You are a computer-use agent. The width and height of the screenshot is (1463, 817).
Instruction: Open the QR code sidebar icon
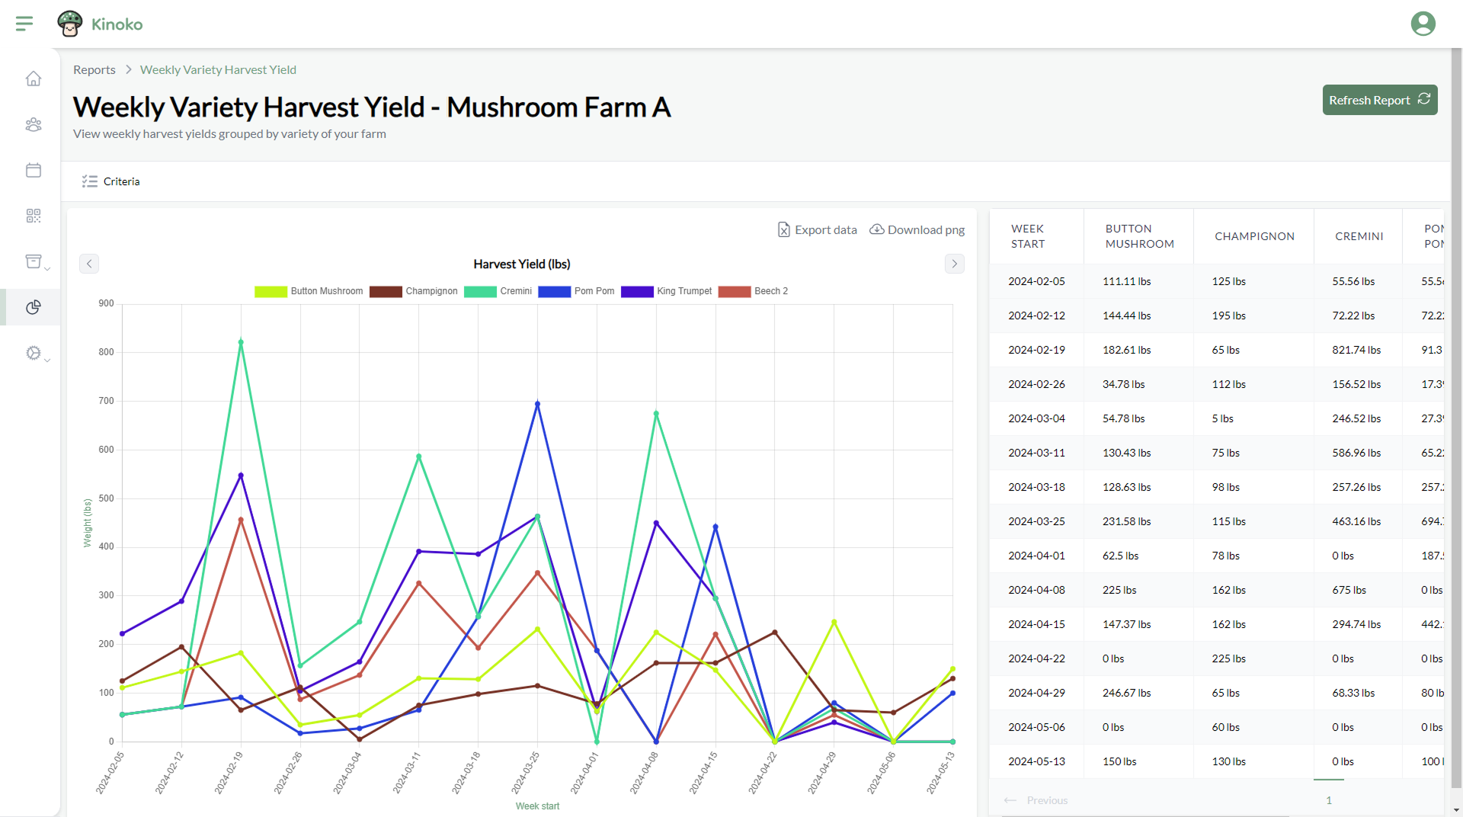34,216
